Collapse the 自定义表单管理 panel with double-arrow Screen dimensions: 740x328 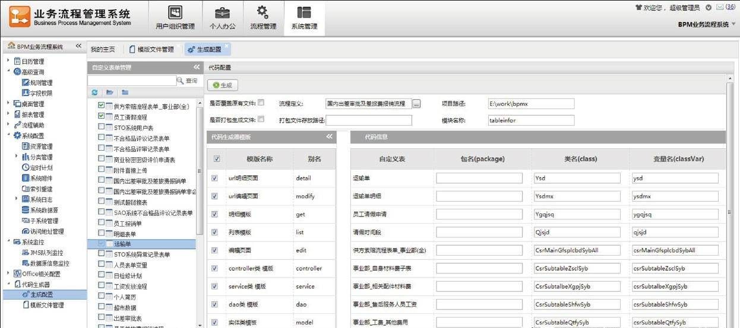coord(197,68)
